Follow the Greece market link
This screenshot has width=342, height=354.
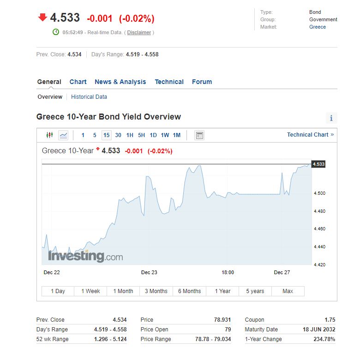pos(318,27)
